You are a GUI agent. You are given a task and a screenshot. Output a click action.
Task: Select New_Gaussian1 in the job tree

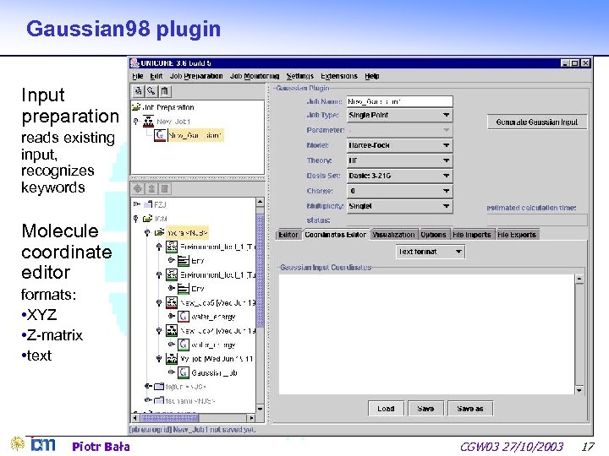tap(195, 135)
